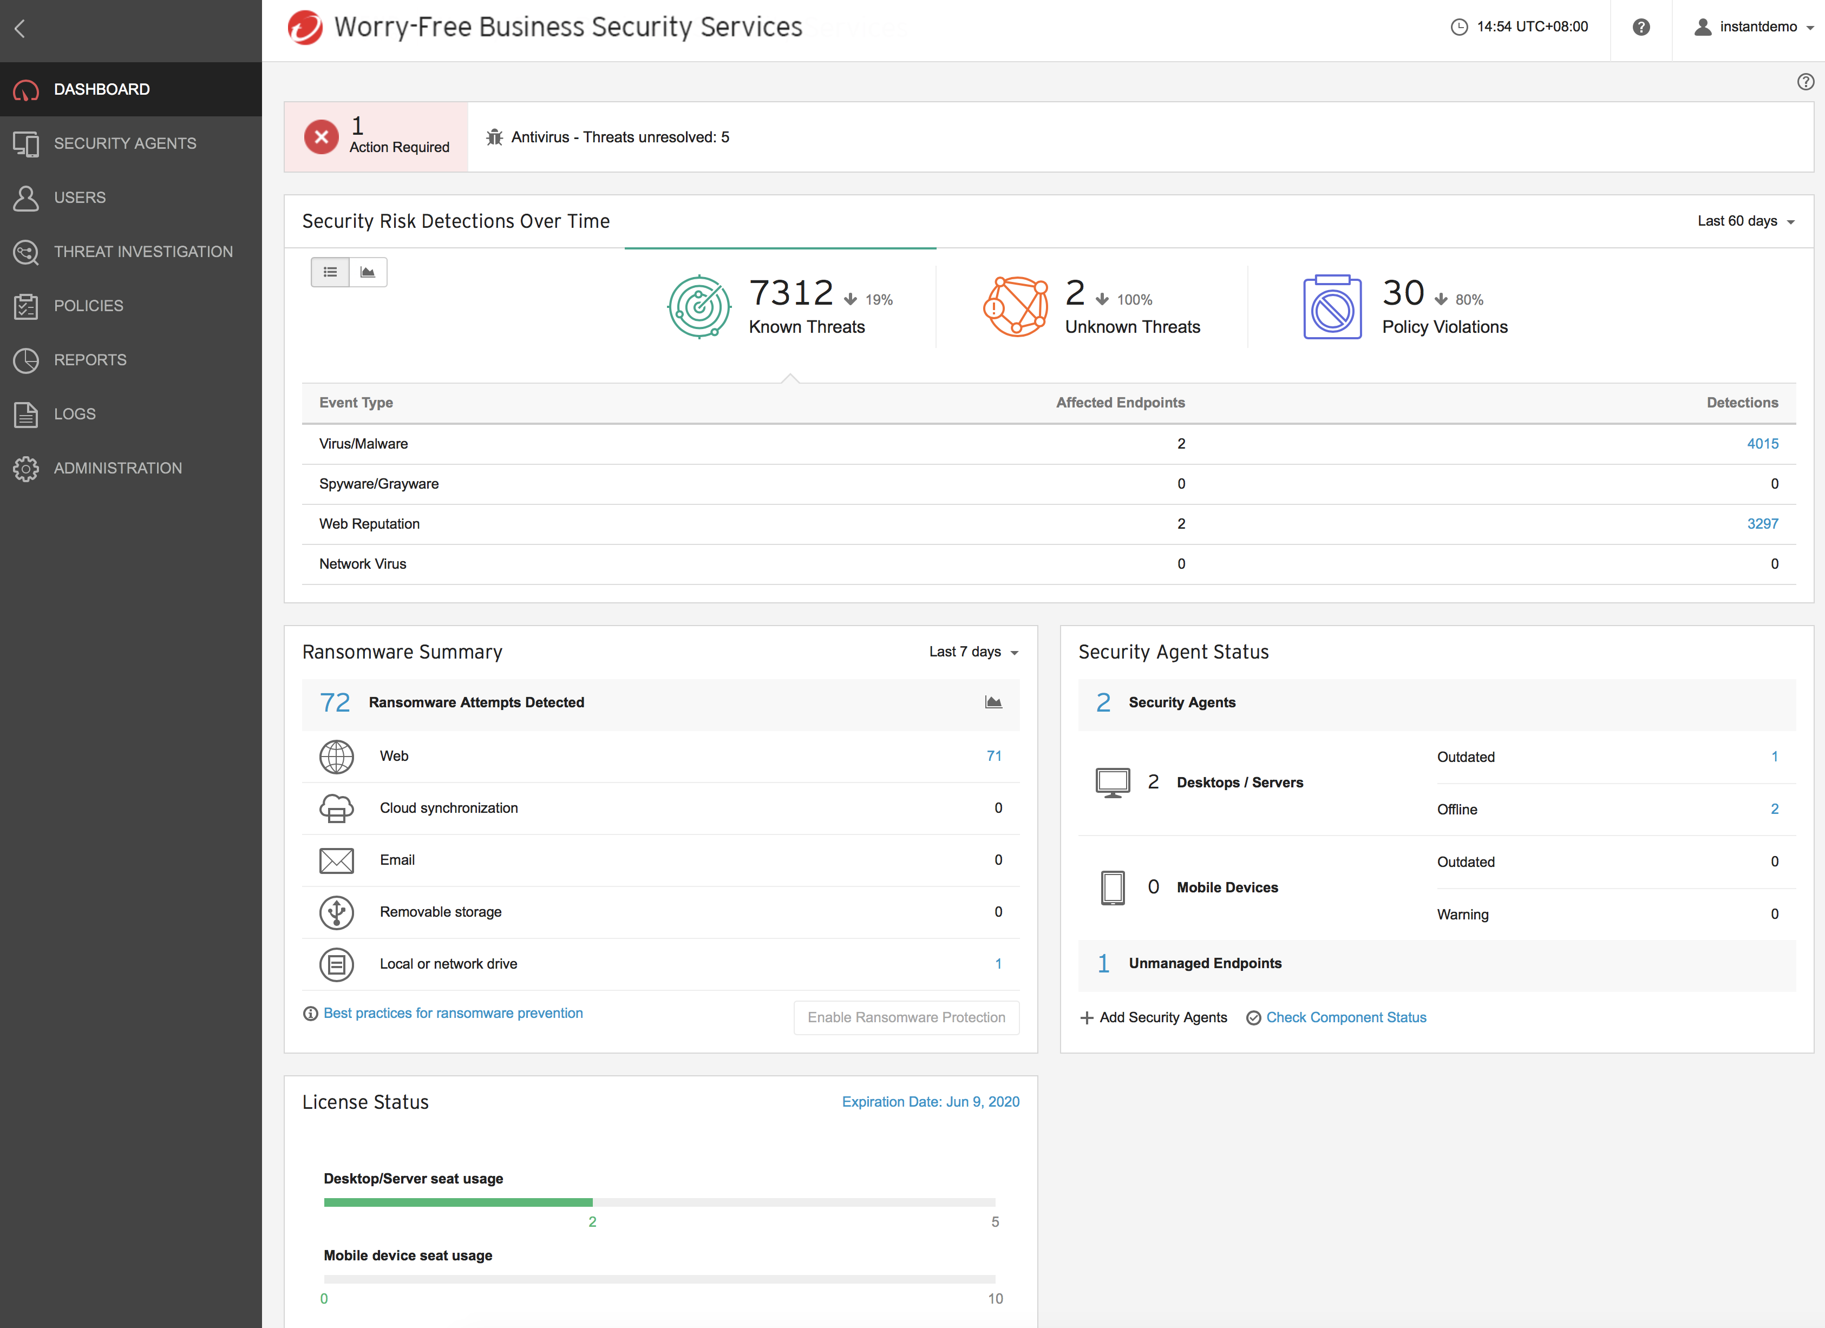The height and width of the screenshot is (1328, 1825).
Task: Collapse the sidebar with the back arrow
Action: (20, 29)
